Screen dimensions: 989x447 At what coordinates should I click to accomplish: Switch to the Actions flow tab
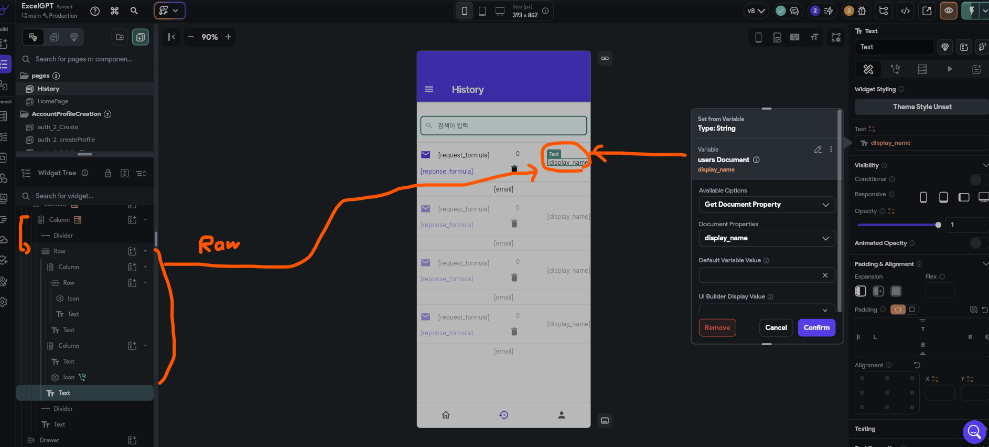click(895, 69)
